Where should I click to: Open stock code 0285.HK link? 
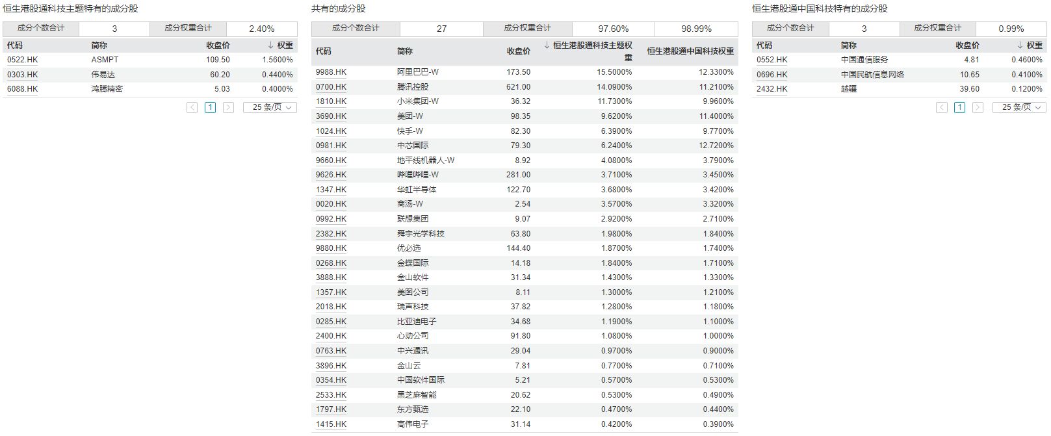(331, 322)
